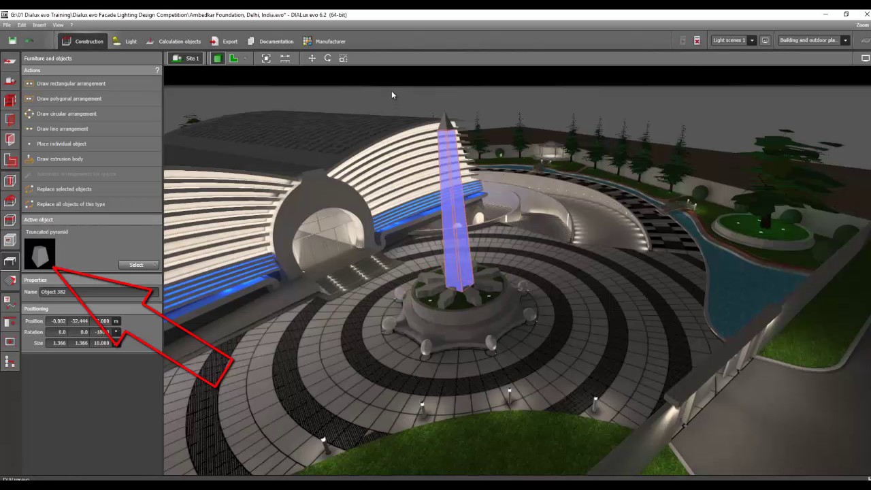This screenshot has height=490, width=871.
Task: Open the Export tab
Action: 224,41
